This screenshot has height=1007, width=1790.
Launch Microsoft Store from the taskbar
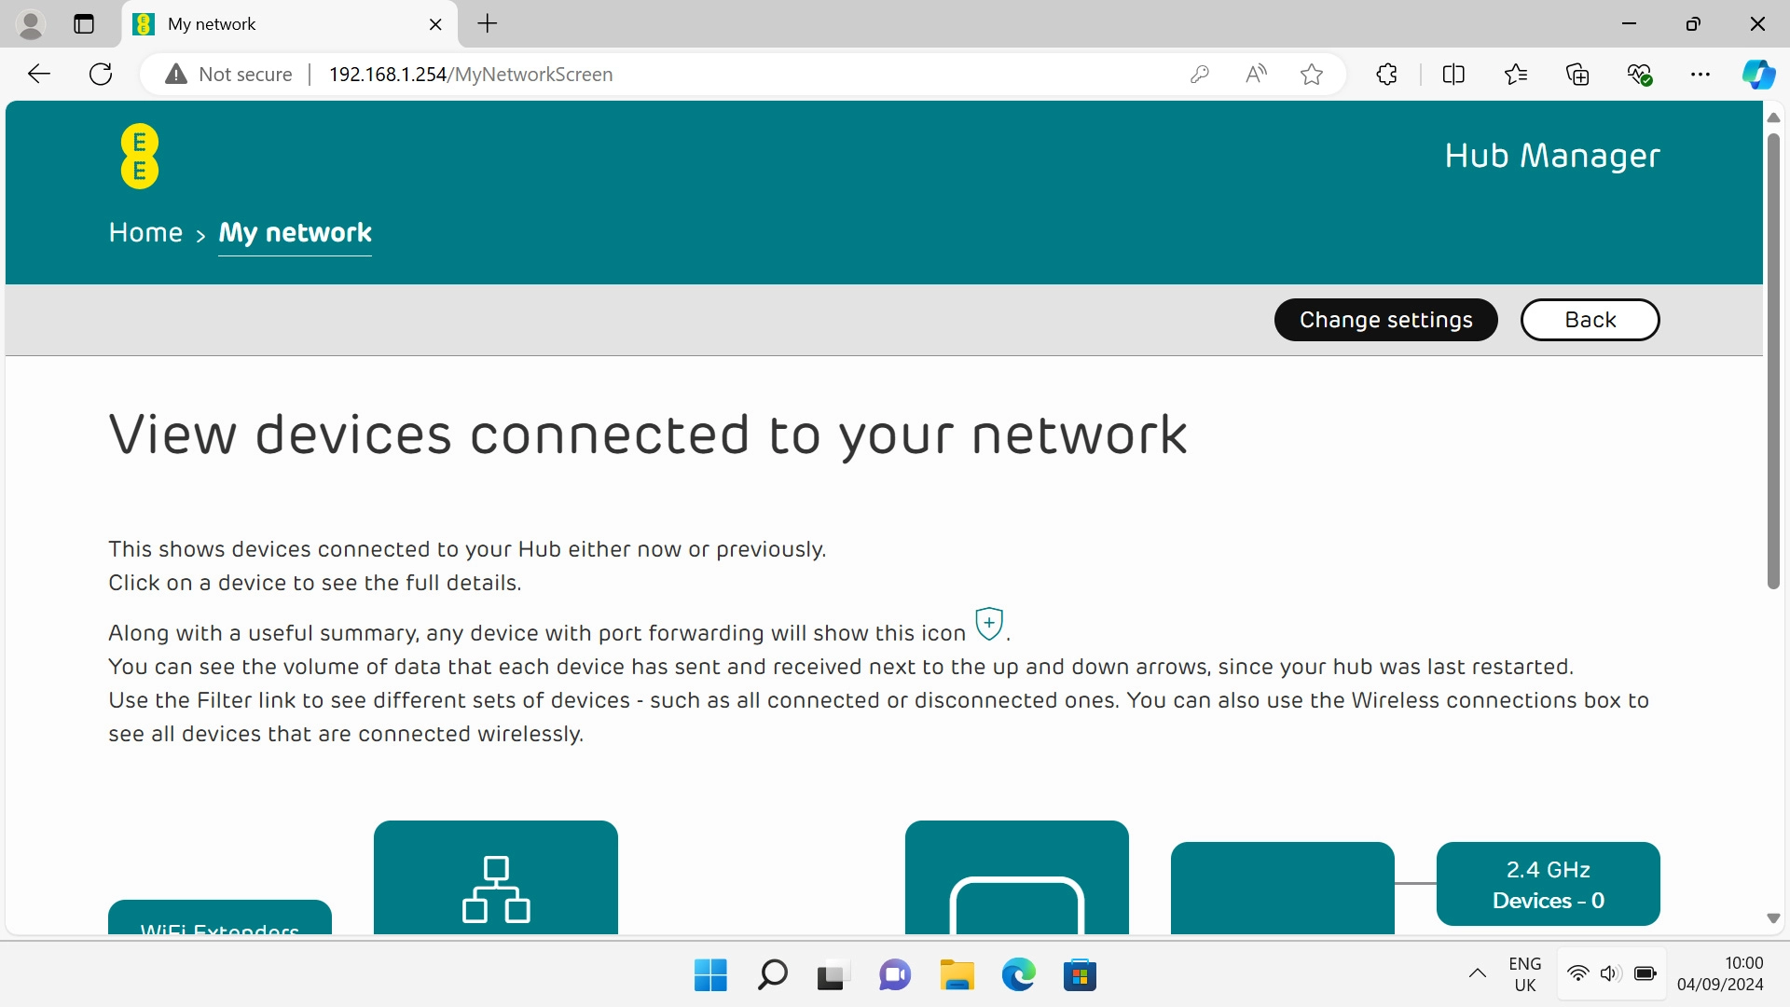coord(1080,973)
